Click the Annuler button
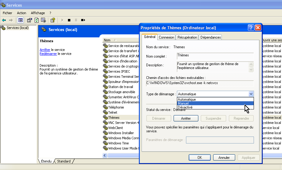Screen dimensions: 282x170 pos(224,157)
